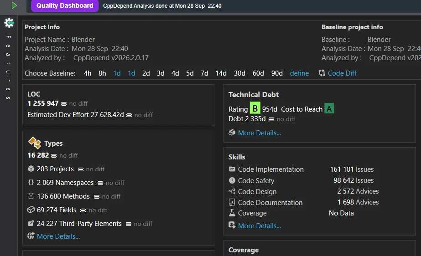
Task: Open More Details under Types
Action: tap(58, 236)
